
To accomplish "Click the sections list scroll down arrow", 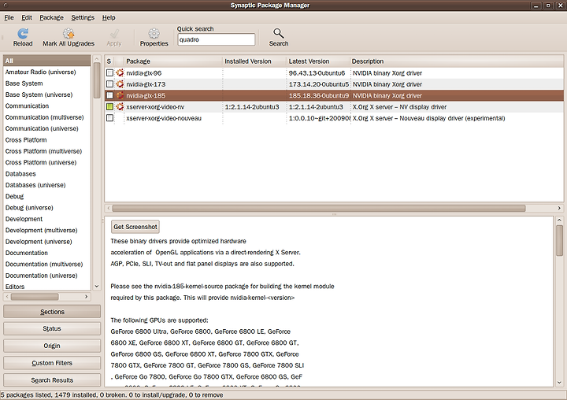I will coord(97,286).
